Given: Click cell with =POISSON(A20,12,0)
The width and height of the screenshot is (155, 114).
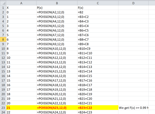Looking at the screenshot, I should 57,94.
